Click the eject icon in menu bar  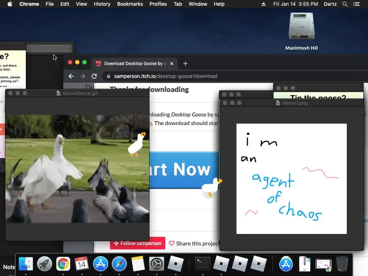(x=263, y=4)
